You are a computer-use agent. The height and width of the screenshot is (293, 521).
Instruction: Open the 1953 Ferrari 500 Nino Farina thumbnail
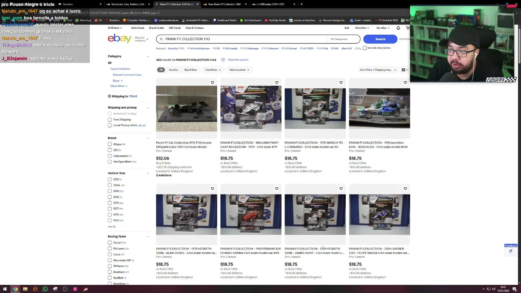coord(251,214)
